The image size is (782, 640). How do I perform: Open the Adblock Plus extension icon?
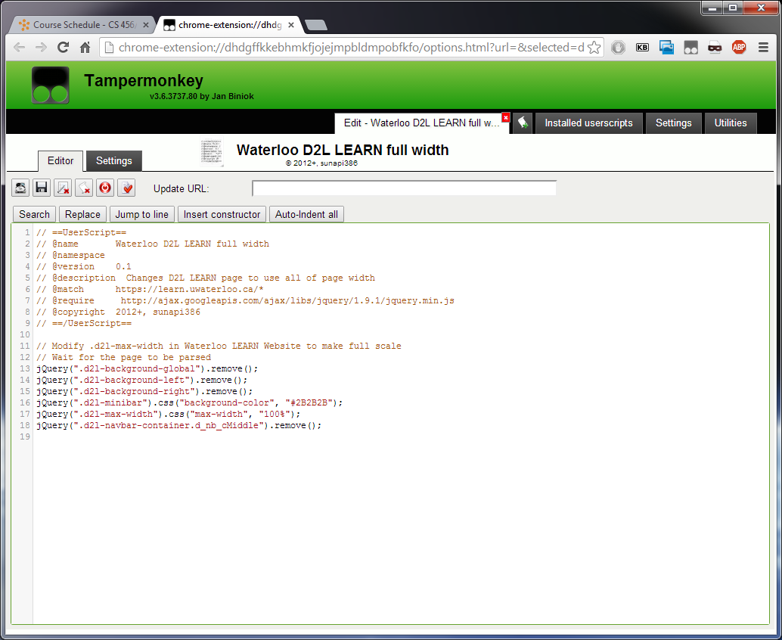pos(738,47)
